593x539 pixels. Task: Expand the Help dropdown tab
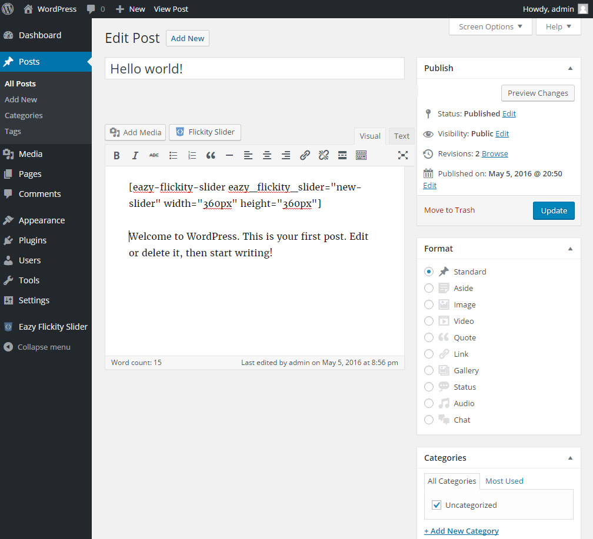[x=558, y=26]
